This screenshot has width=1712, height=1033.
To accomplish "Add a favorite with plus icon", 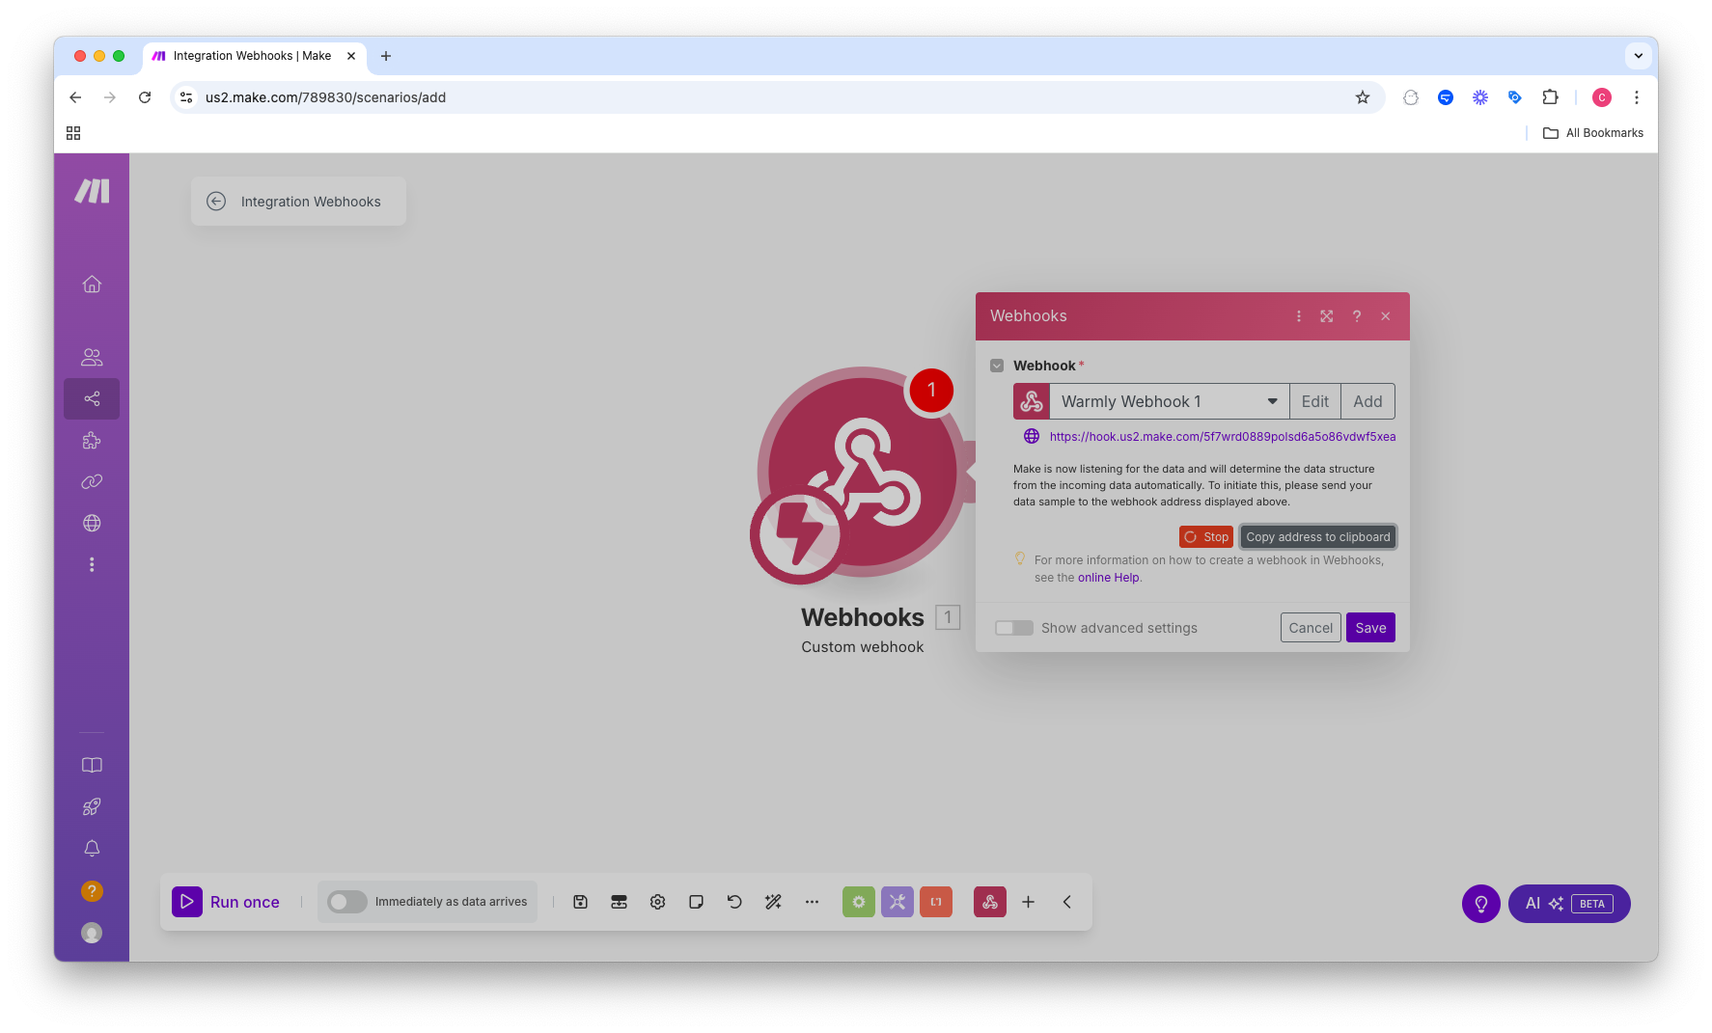I will [x=1028, y=902].
